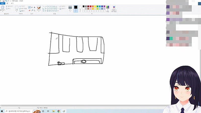Open Quick Access Toolbar customize arrow
Screen dimensions: 201x113
10,1
